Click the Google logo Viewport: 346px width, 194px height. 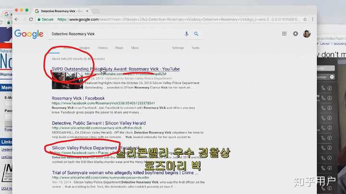(x=29, y=34)
